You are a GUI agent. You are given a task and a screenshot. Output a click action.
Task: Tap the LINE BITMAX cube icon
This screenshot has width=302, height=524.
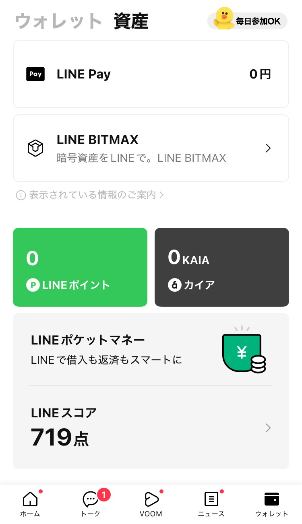[35, 148]
